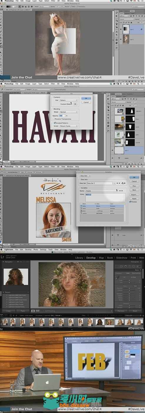Screen dimensions: 145x413
Task: Open the Tools menu in Lightroom menu bar
Action: click(x=51, y=249)
